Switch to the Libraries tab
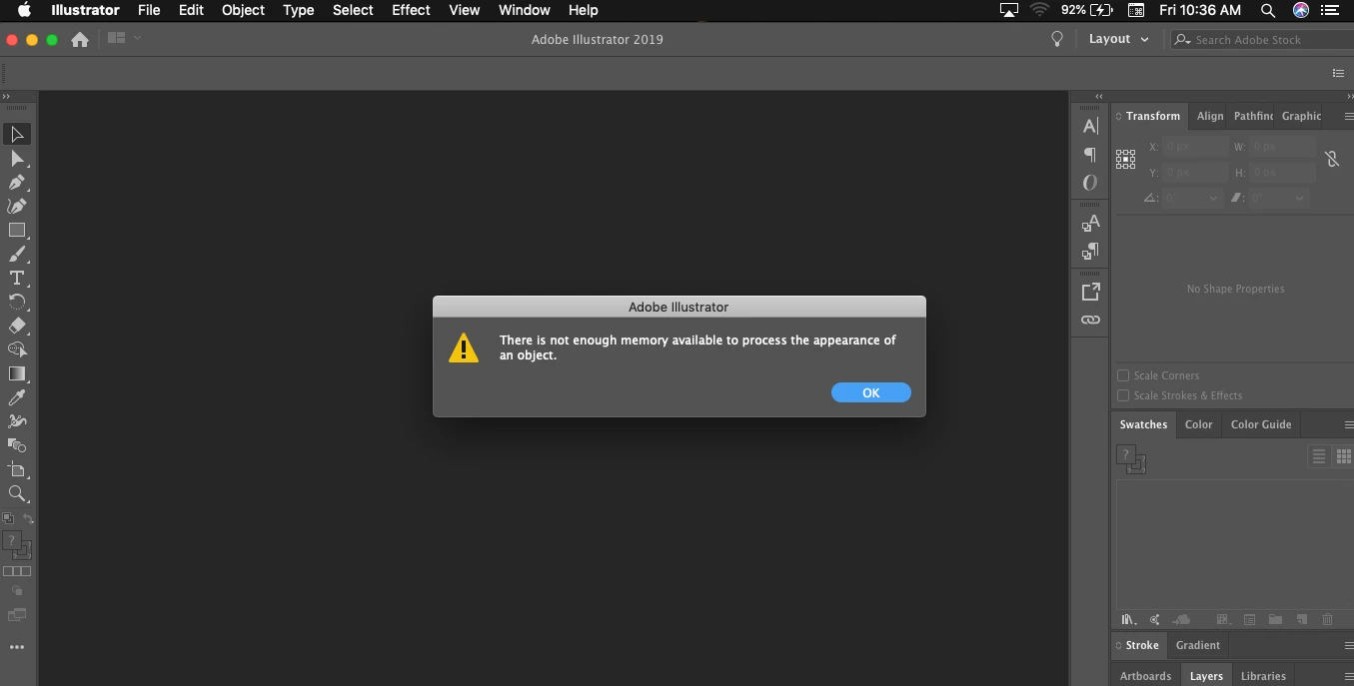The image size is (1354, 686). click(1263, 676)
